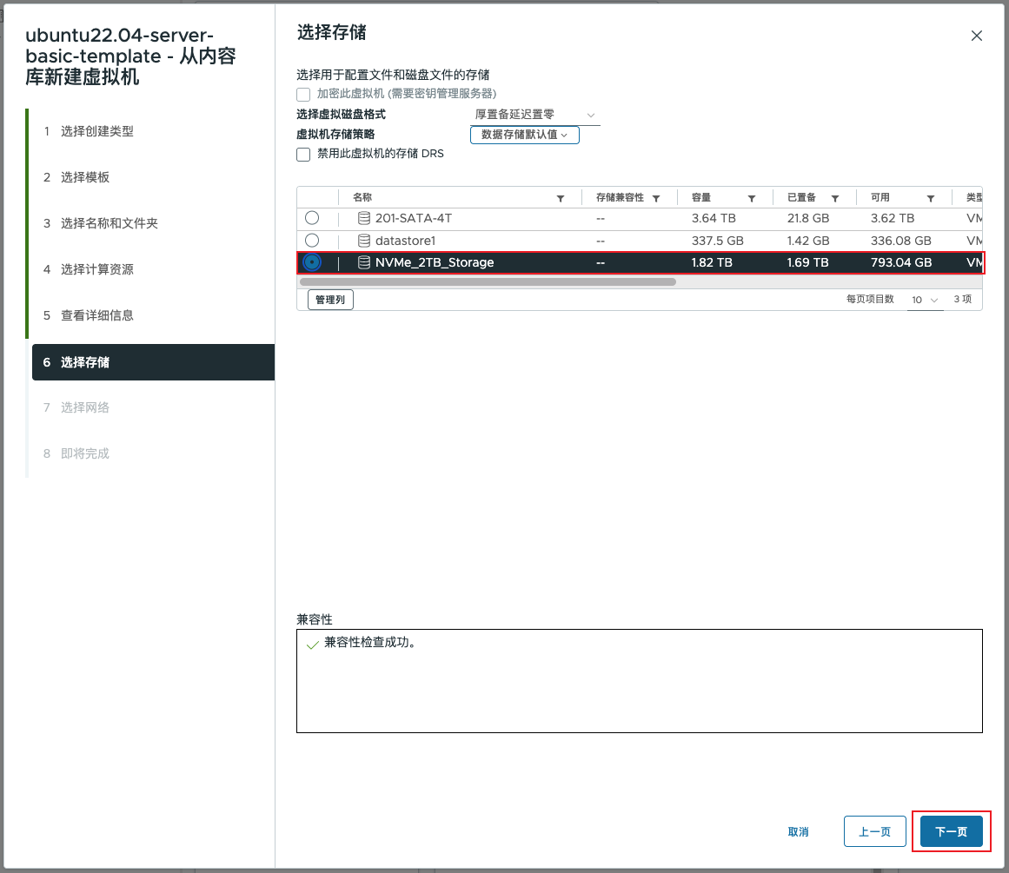The image size is (1009, 873).
Task: Click 1.82 TB capacity cell
Action: (712, 262)
